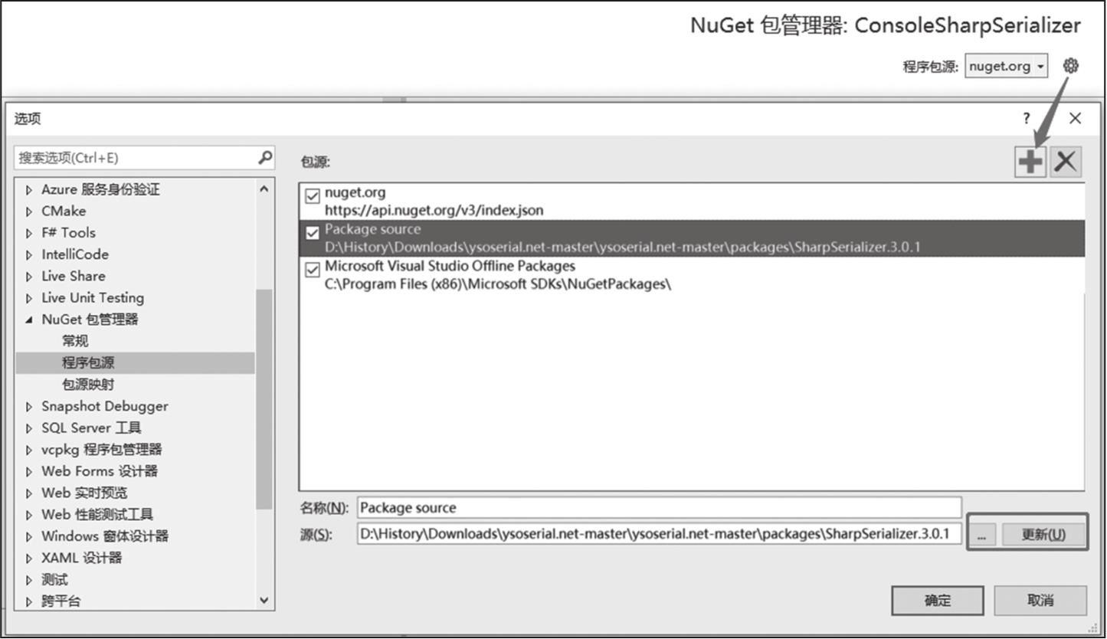Select the 包源映射 tree item
The height and width of the screenshot is (639, 1107).
[88, 385]
